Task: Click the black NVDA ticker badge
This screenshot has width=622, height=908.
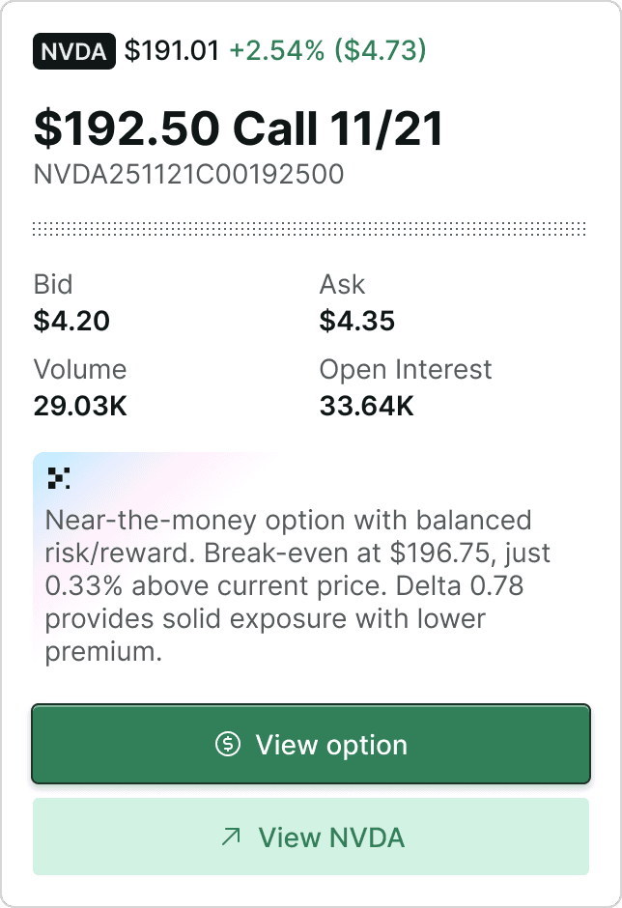Action: (x=74, y=50)
